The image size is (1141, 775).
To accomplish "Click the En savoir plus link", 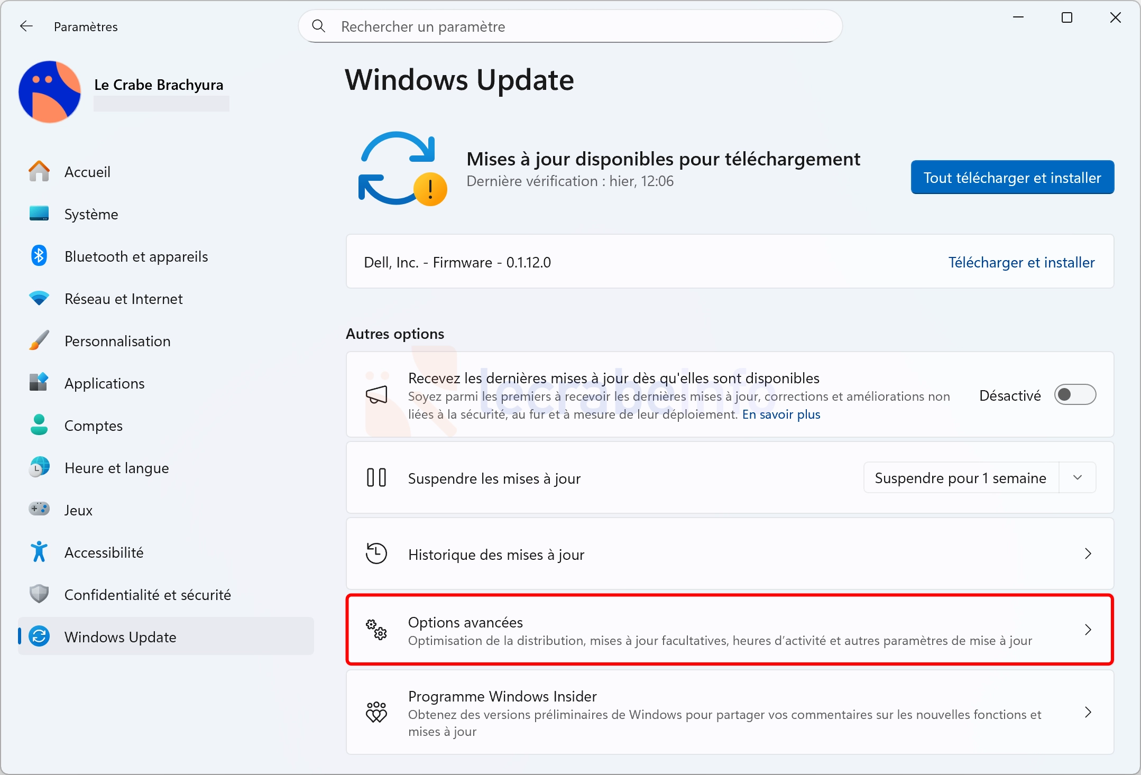I will coord(781,414).
